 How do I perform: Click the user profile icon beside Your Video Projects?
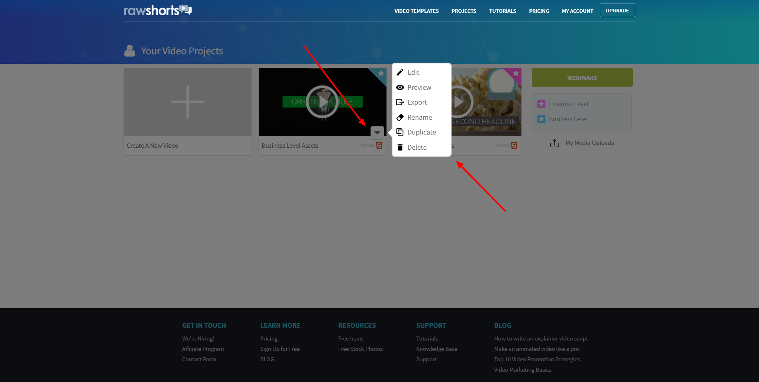130,51
